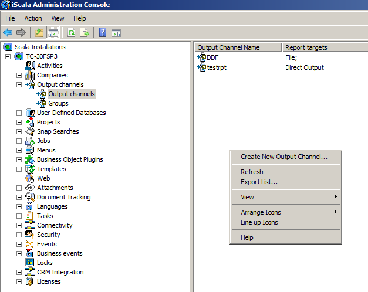This screenshot has width=368, height=292.
Task: Click the Business Object Plugins puzzle icon
Action: (30, 159)
